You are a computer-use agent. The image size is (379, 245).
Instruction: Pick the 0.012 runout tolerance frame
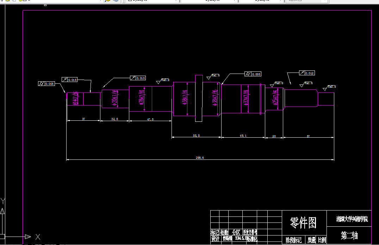tap(307, 73)
